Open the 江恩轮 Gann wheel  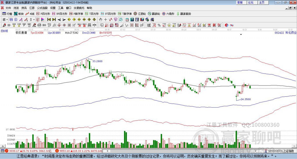point(140,14)
